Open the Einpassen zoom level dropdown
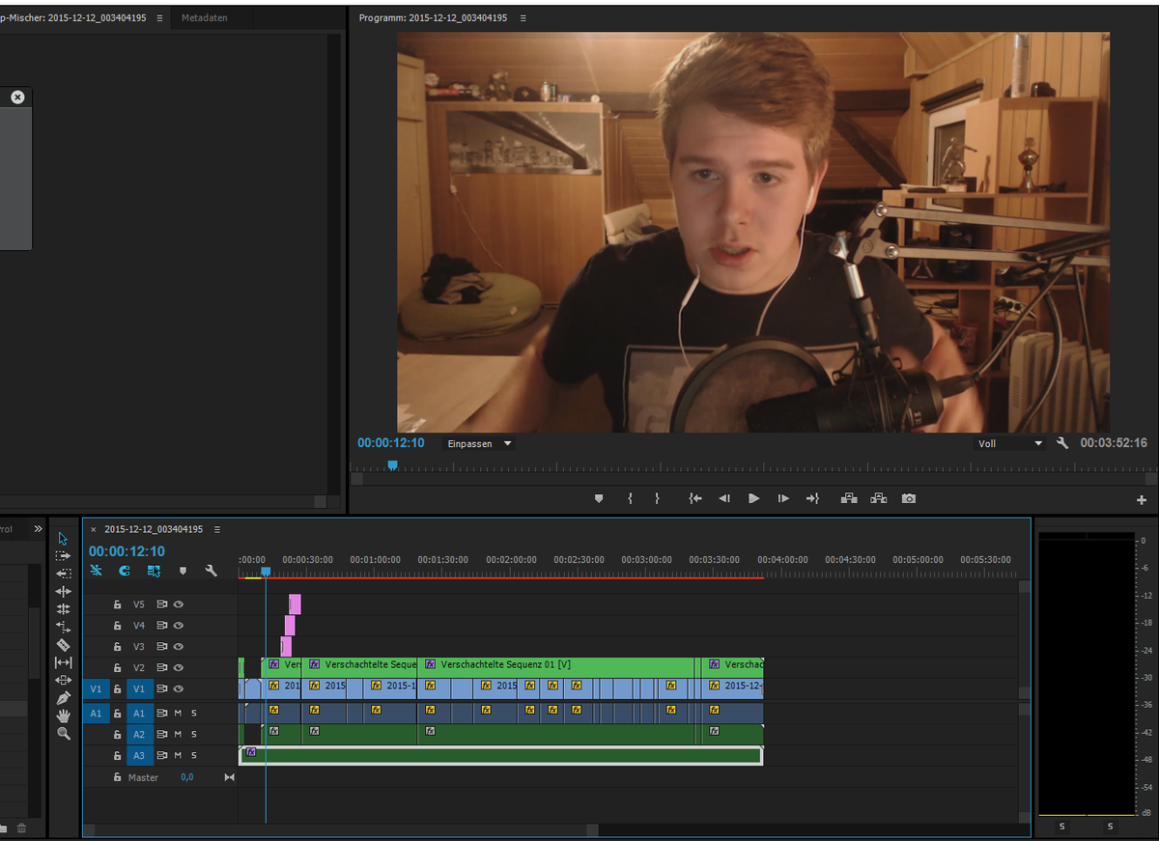This screenshot has width=1159, height=841. [x=479, y=444]
